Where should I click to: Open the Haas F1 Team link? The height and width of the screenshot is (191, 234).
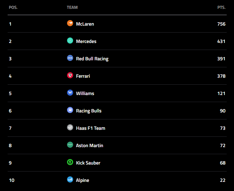coord(90,128)
